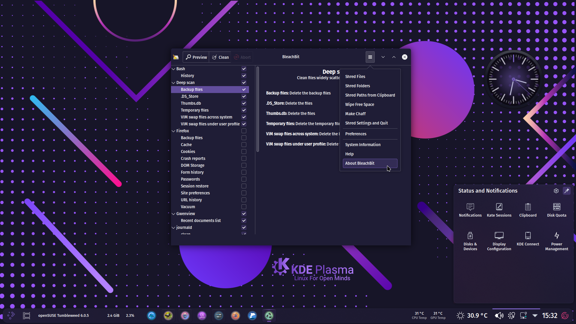Uncheck the Bash checkbox
Viewport: 576px width, 324px height.
[x=244, y=69]
